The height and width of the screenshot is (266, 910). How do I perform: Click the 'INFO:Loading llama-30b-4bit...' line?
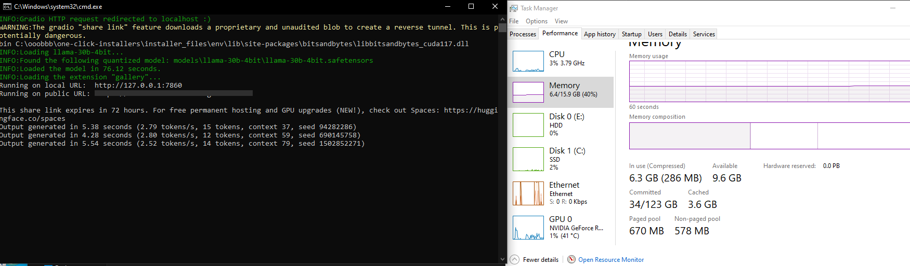pos(61,52)
